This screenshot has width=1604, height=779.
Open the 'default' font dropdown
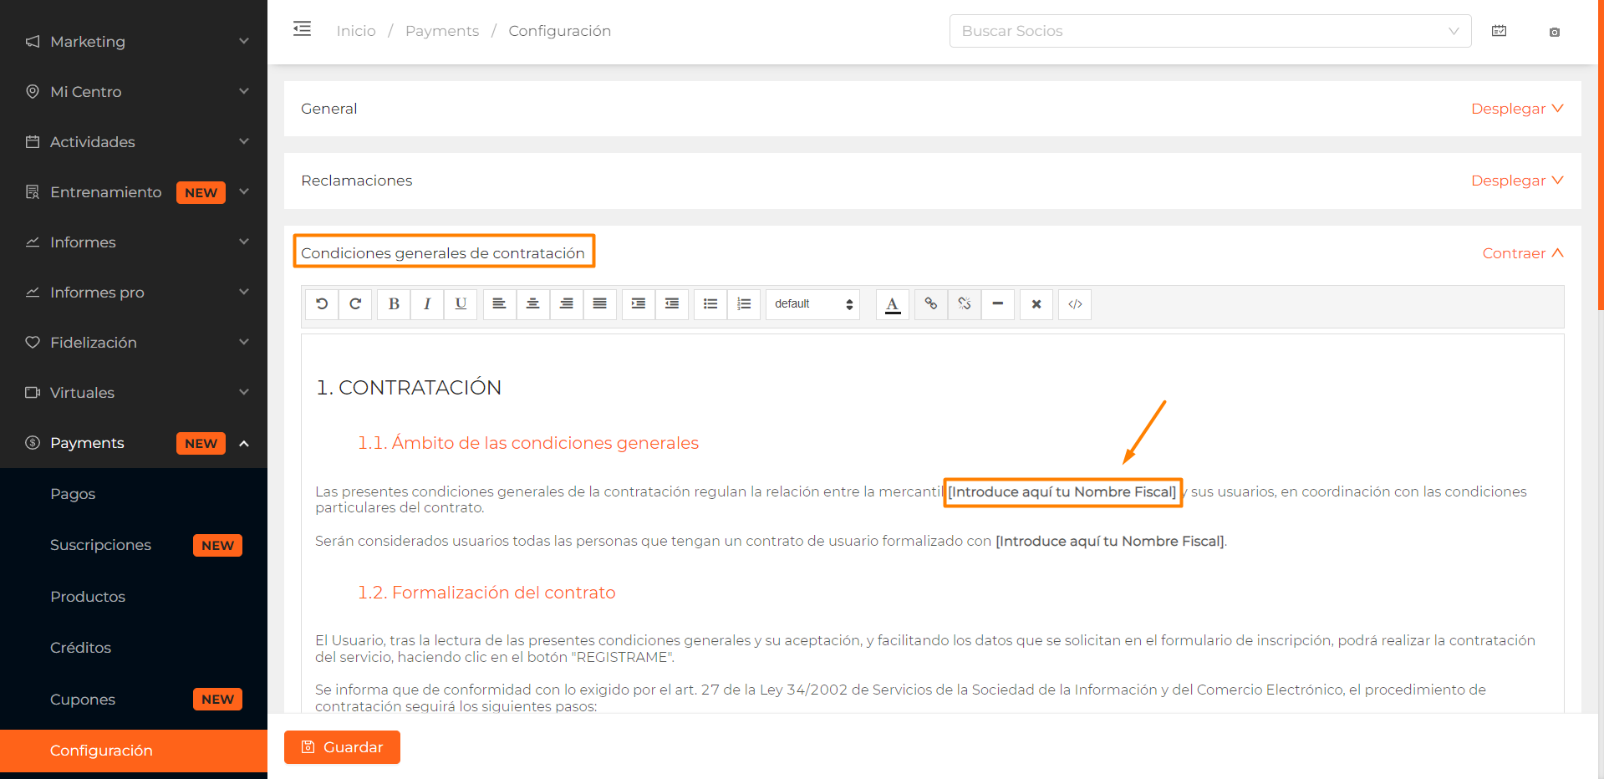[x=812, y=304]
